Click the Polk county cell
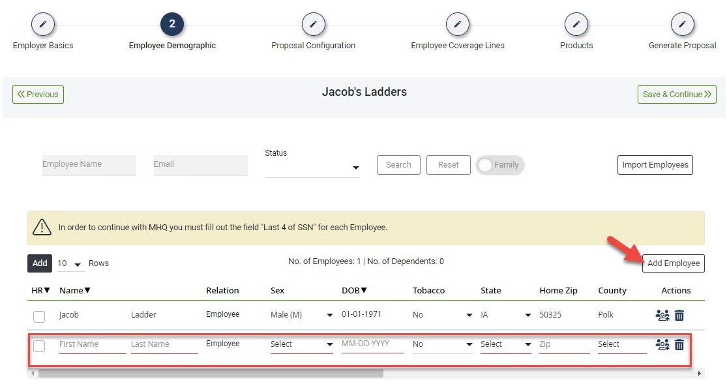This screenshot has height=386, width=727. [606, 315]
